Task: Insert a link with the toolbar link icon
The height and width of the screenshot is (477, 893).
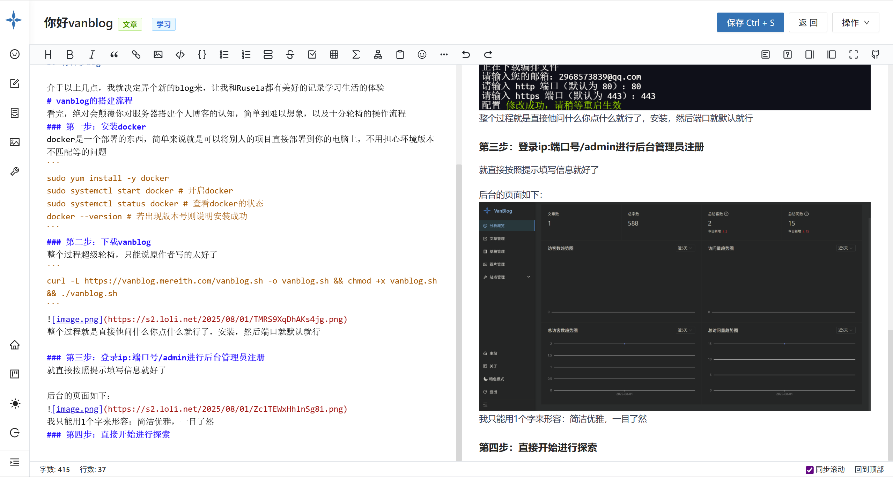Action: click(x=136, y=54)
